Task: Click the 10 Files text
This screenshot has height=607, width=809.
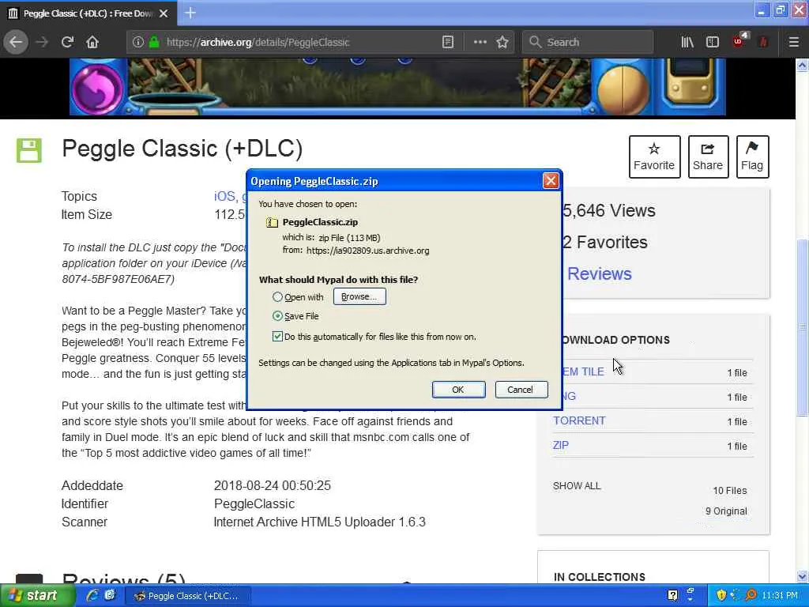Action: (x=729, y=490)
